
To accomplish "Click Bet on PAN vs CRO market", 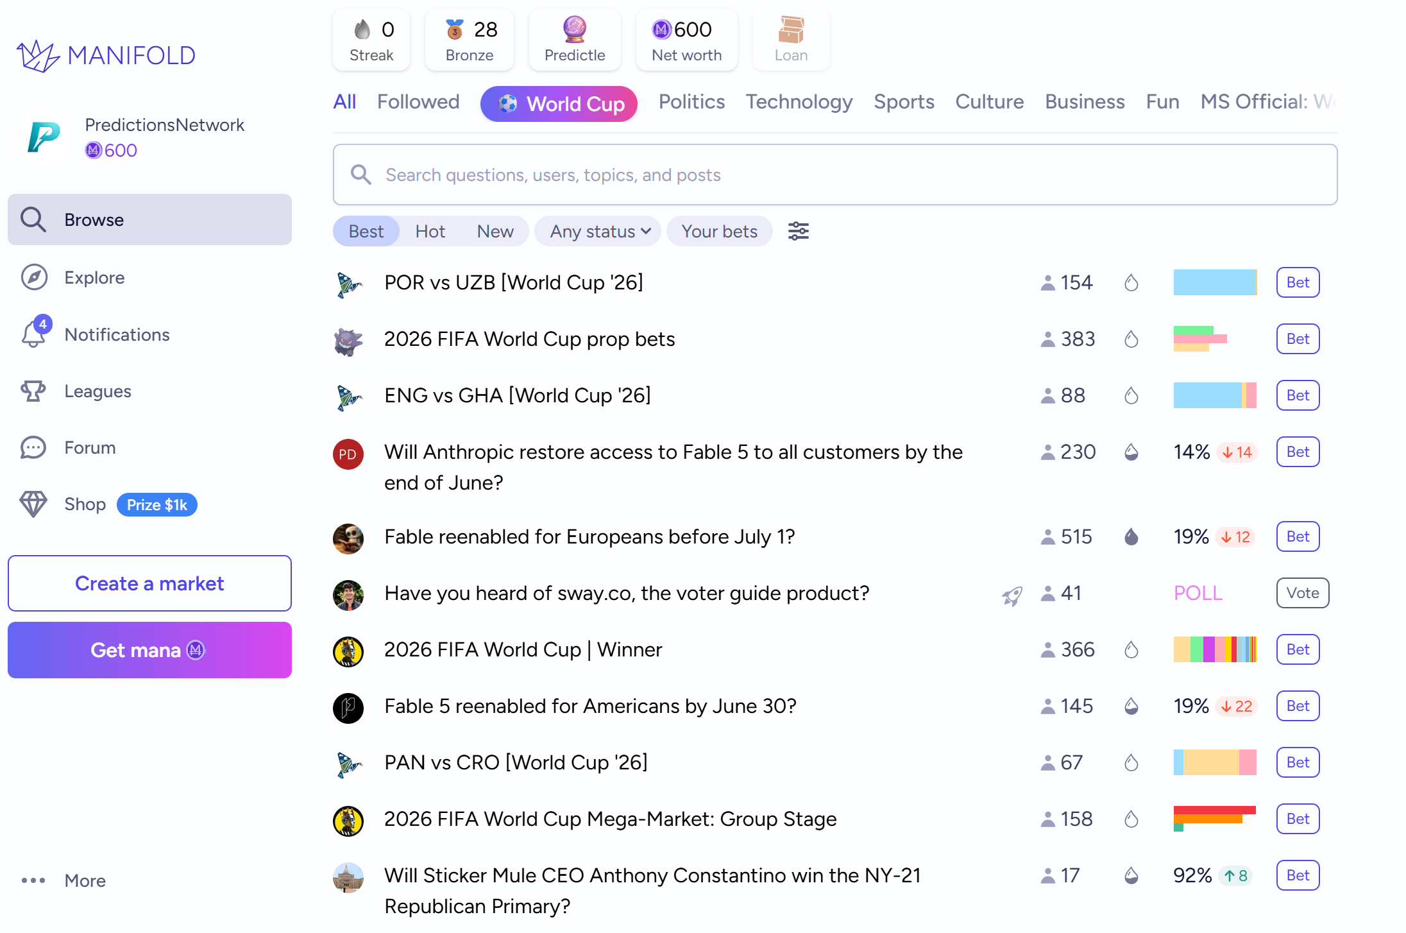I will [1298, 762].
